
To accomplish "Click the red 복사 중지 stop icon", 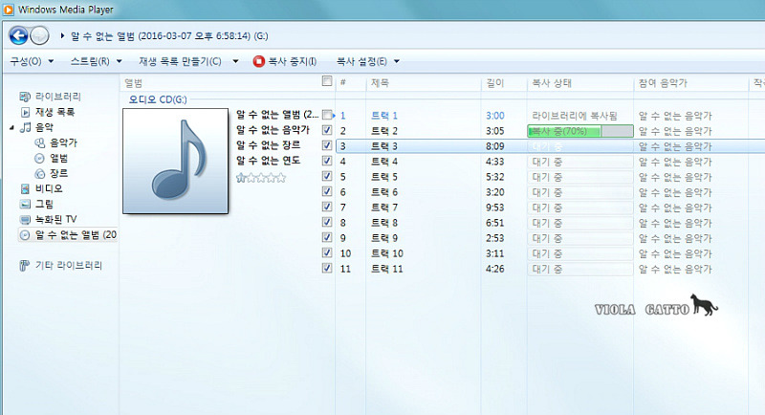I will (x=258, y=61).
